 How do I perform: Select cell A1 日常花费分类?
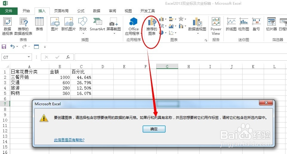(30, 72)
